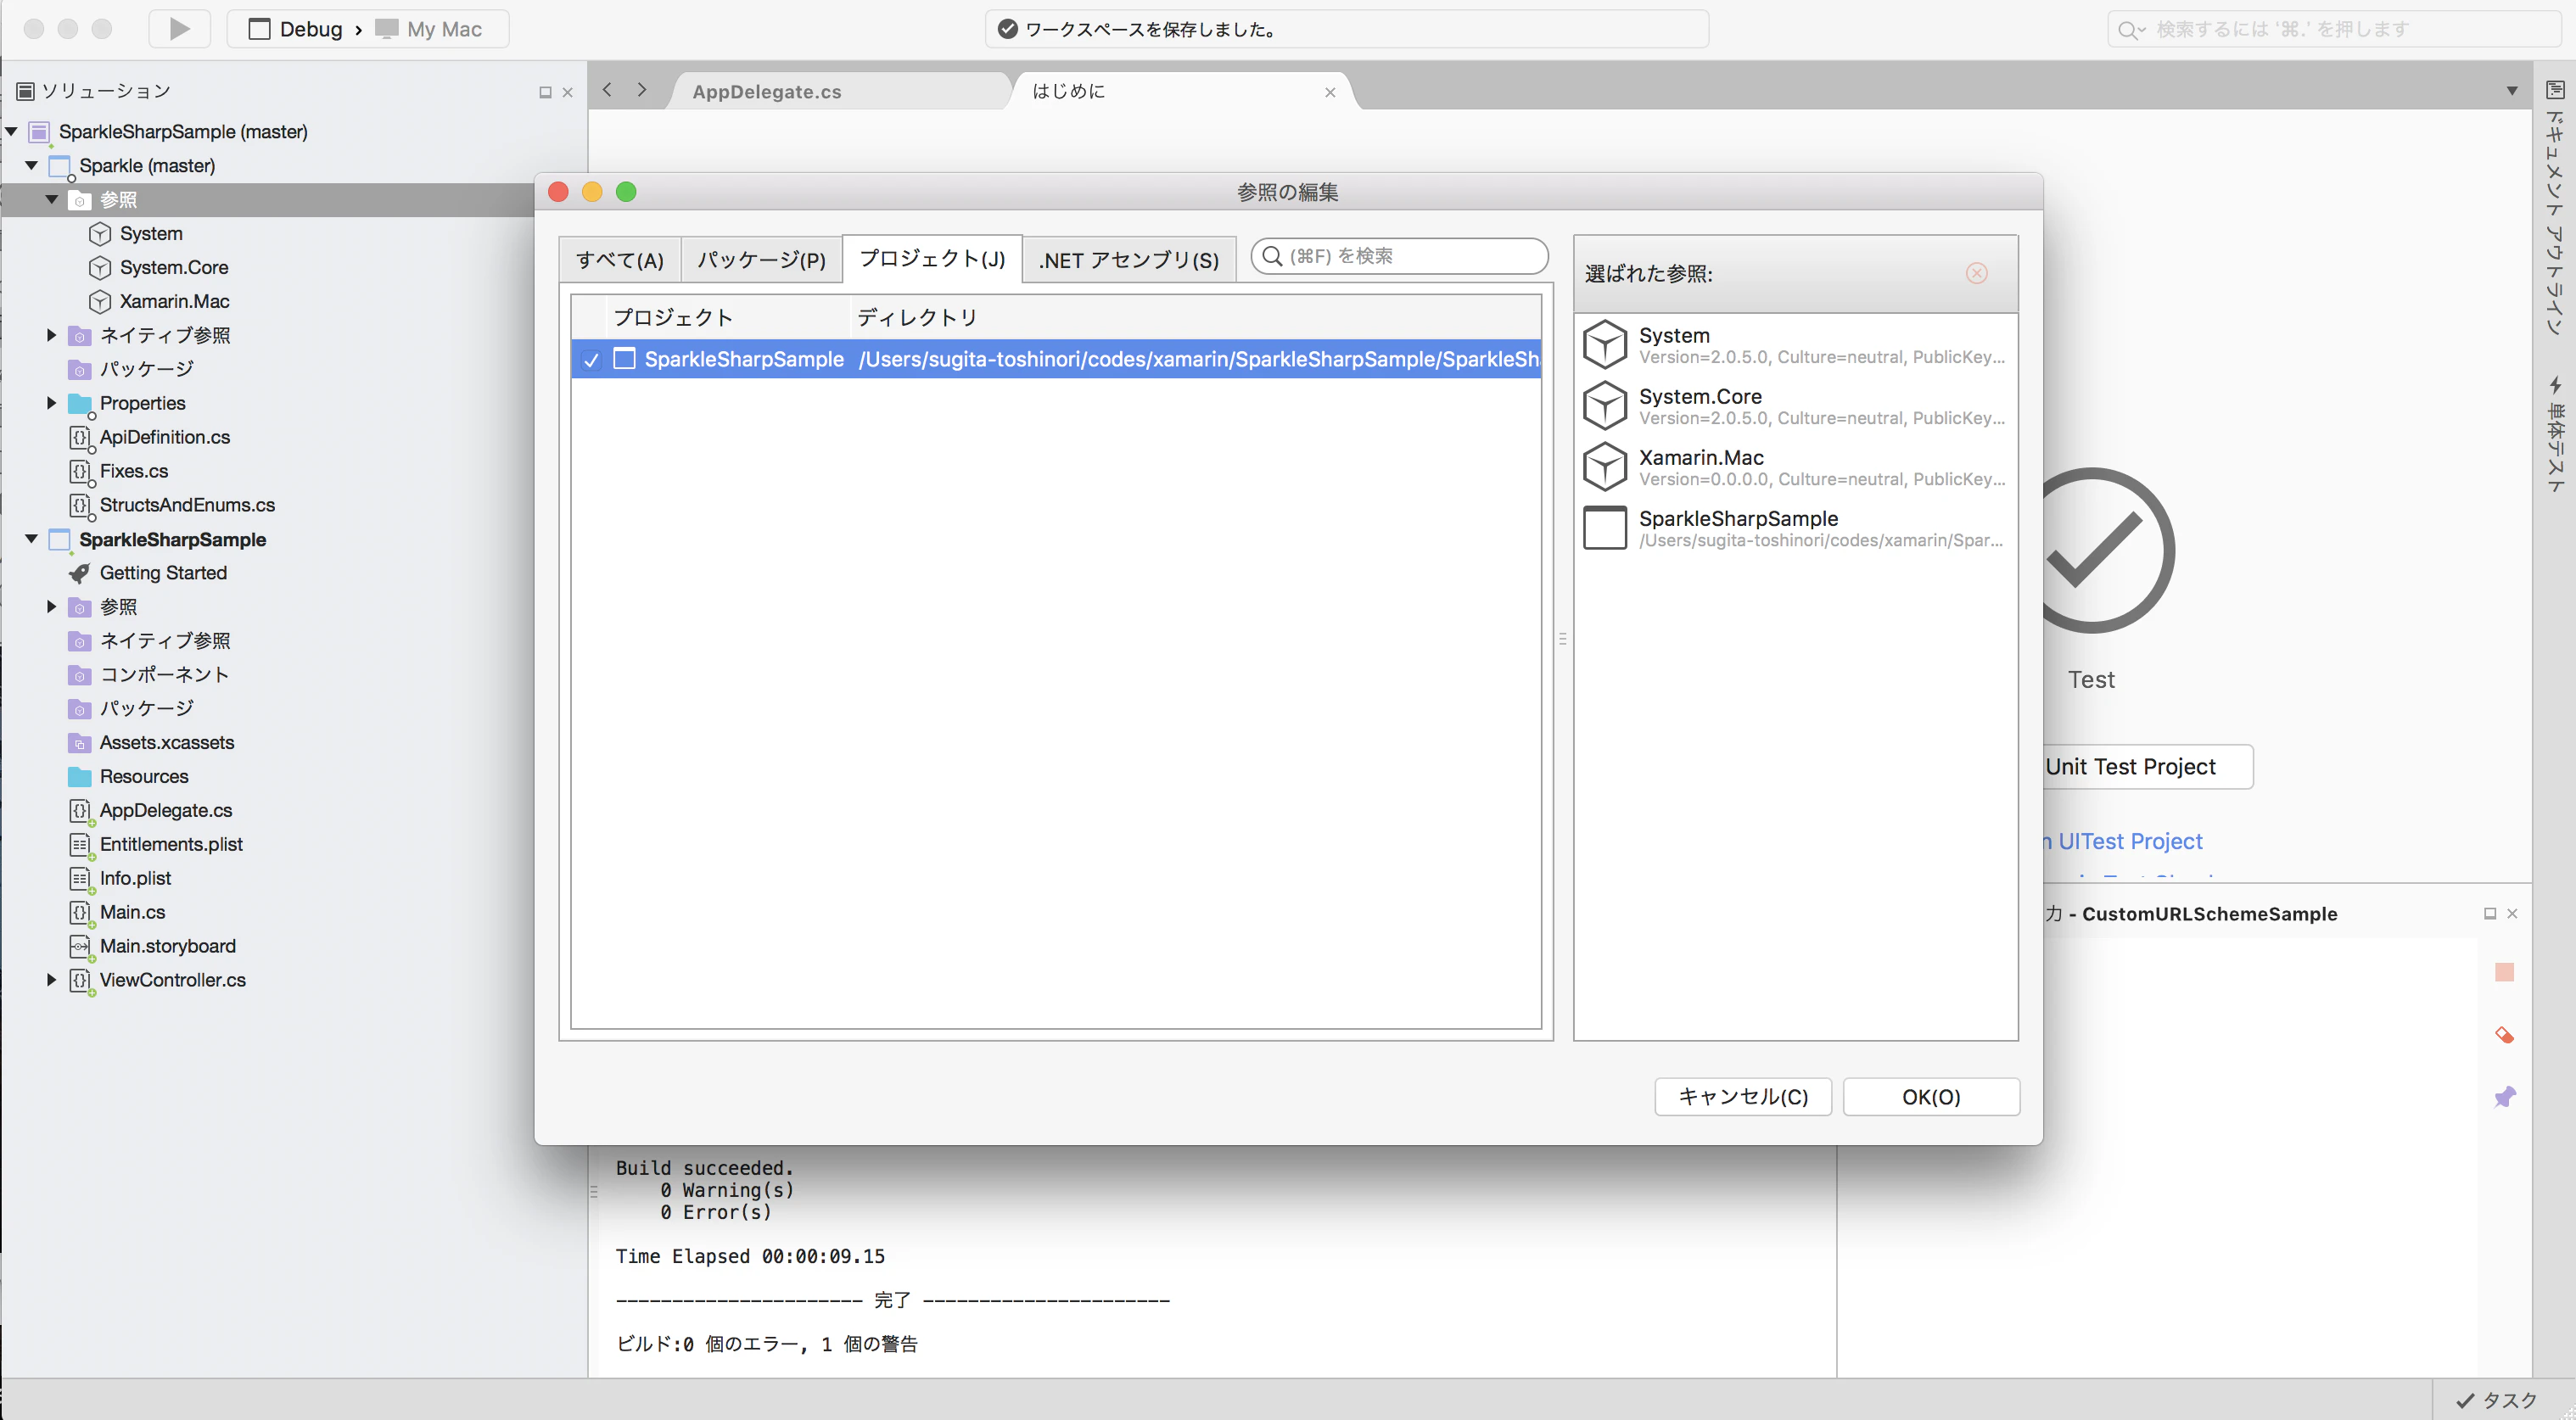2576x1420 pixels.
Task: Collapse the selected 参照 folder under Sparkle
Action: pos(52,199)
